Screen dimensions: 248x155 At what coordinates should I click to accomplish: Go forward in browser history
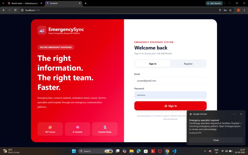[x=10, y=10]
